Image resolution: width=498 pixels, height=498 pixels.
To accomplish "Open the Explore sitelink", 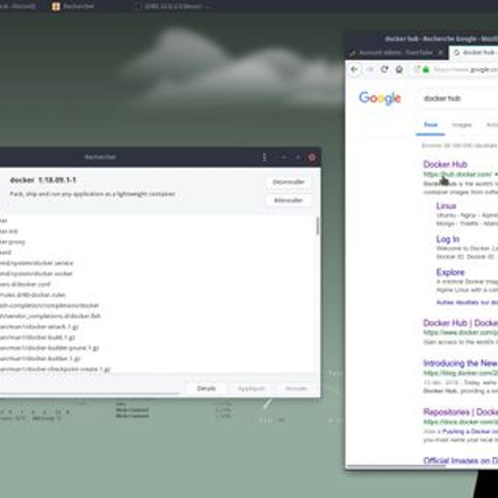I will pyautogui.click(x=450, y=272).
